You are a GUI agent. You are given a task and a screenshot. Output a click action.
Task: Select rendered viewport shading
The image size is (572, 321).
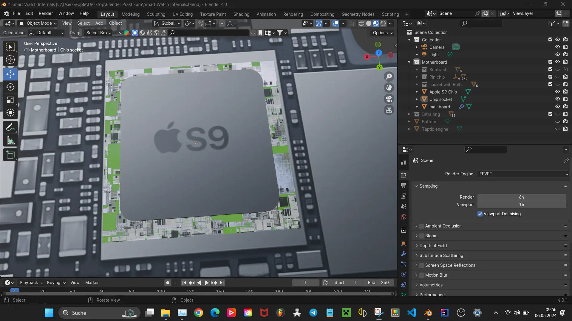383,23
